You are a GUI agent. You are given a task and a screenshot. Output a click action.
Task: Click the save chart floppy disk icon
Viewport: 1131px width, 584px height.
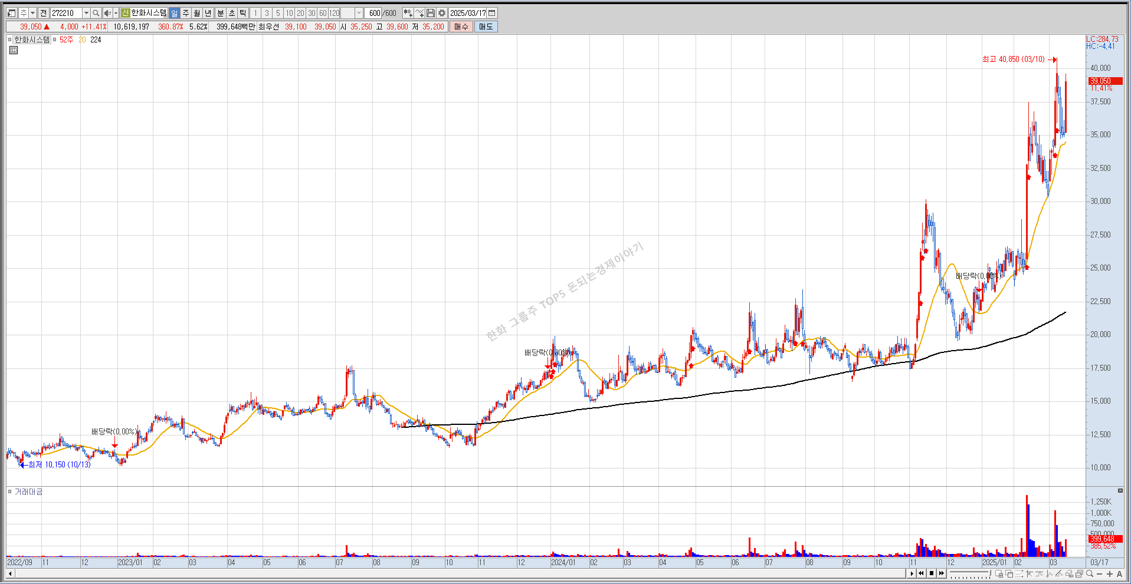(431, 13)
